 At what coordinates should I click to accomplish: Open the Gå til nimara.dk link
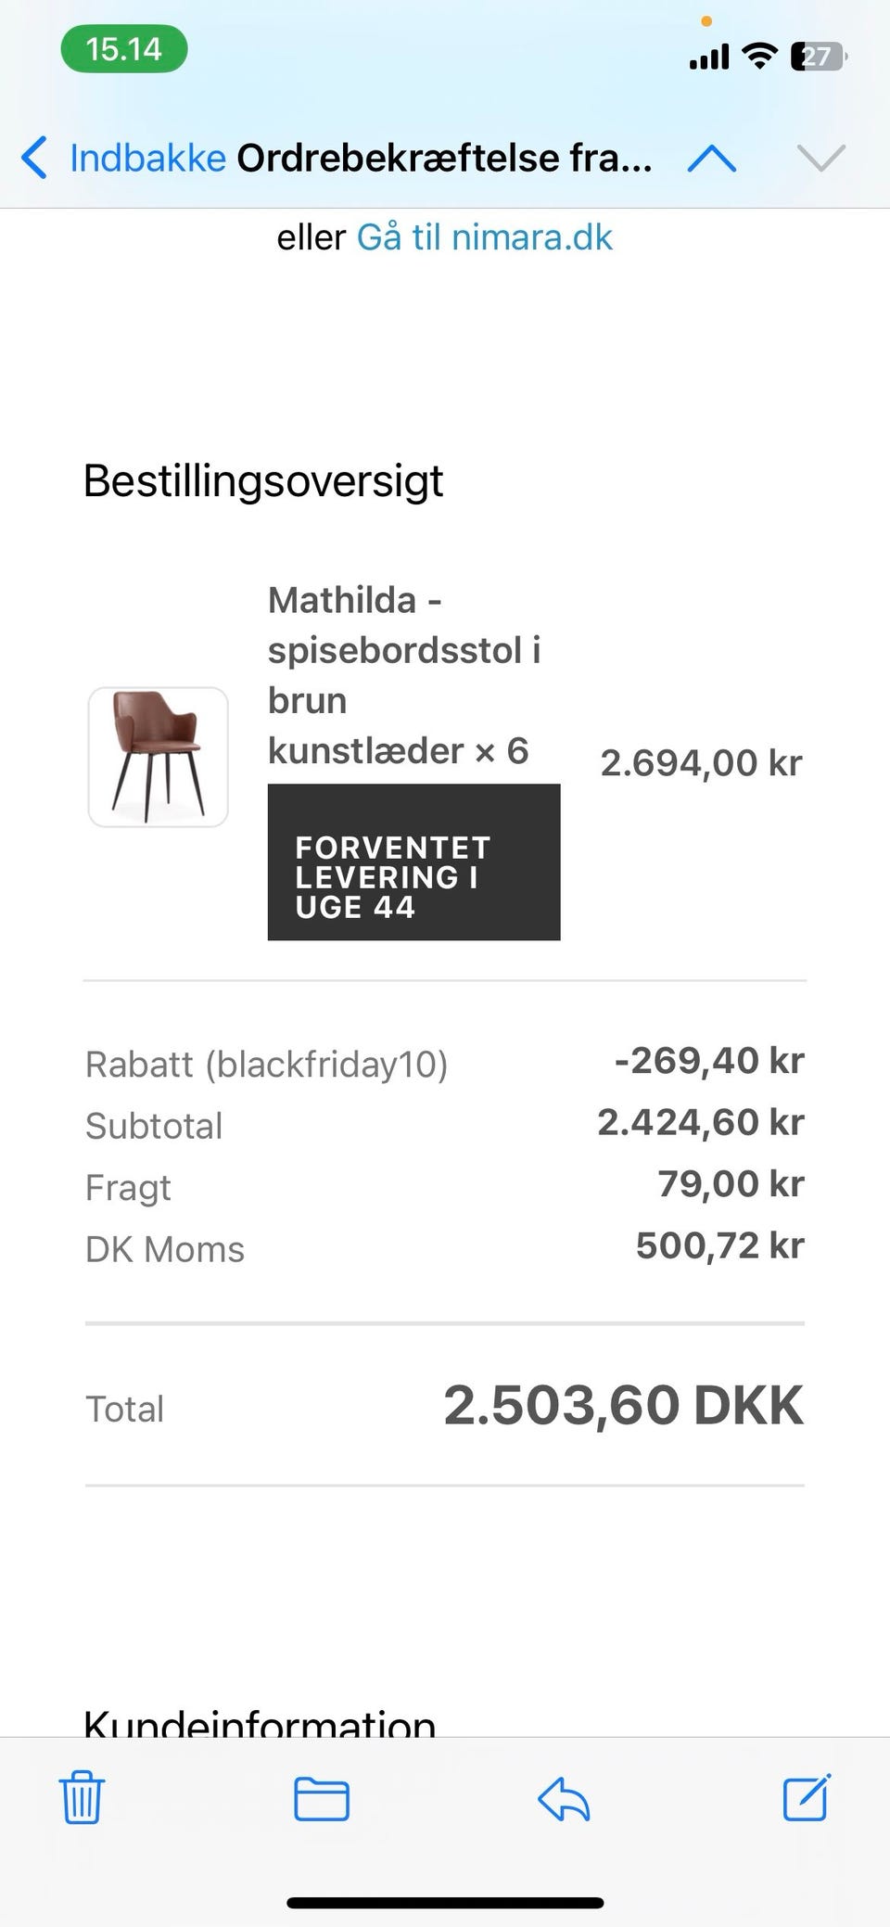pyautogui.click(x=484, y=237)
